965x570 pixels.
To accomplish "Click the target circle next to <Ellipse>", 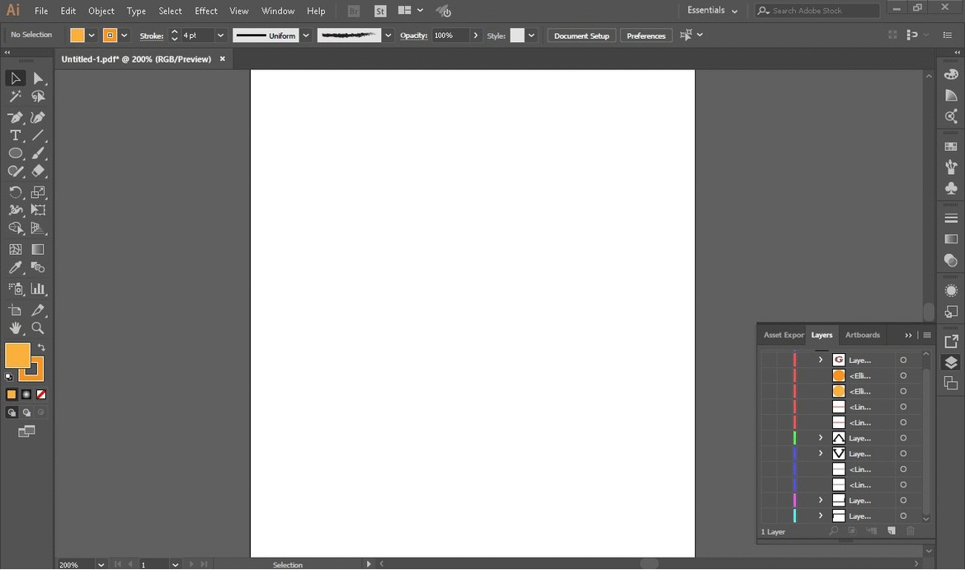I will tap(902, 375).
